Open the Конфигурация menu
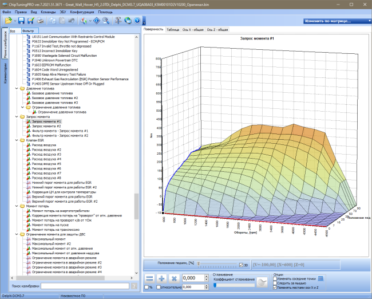This screenshot has height=299, width=372. (x=82, y=12)
